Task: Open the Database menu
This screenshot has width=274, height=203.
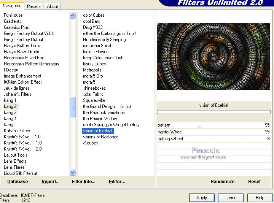Action: pyautogui.click(x=18, y=182)
